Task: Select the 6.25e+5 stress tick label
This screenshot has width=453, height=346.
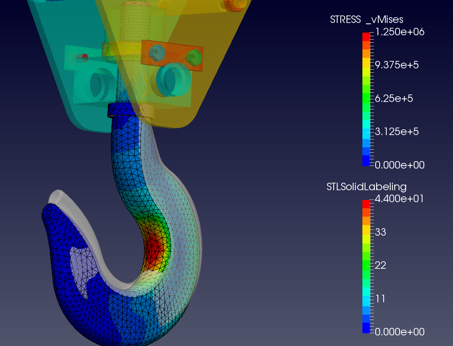Action: coord(394,98)
